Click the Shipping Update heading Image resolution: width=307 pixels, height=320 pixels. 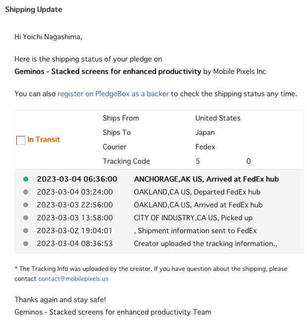point(34,9)
